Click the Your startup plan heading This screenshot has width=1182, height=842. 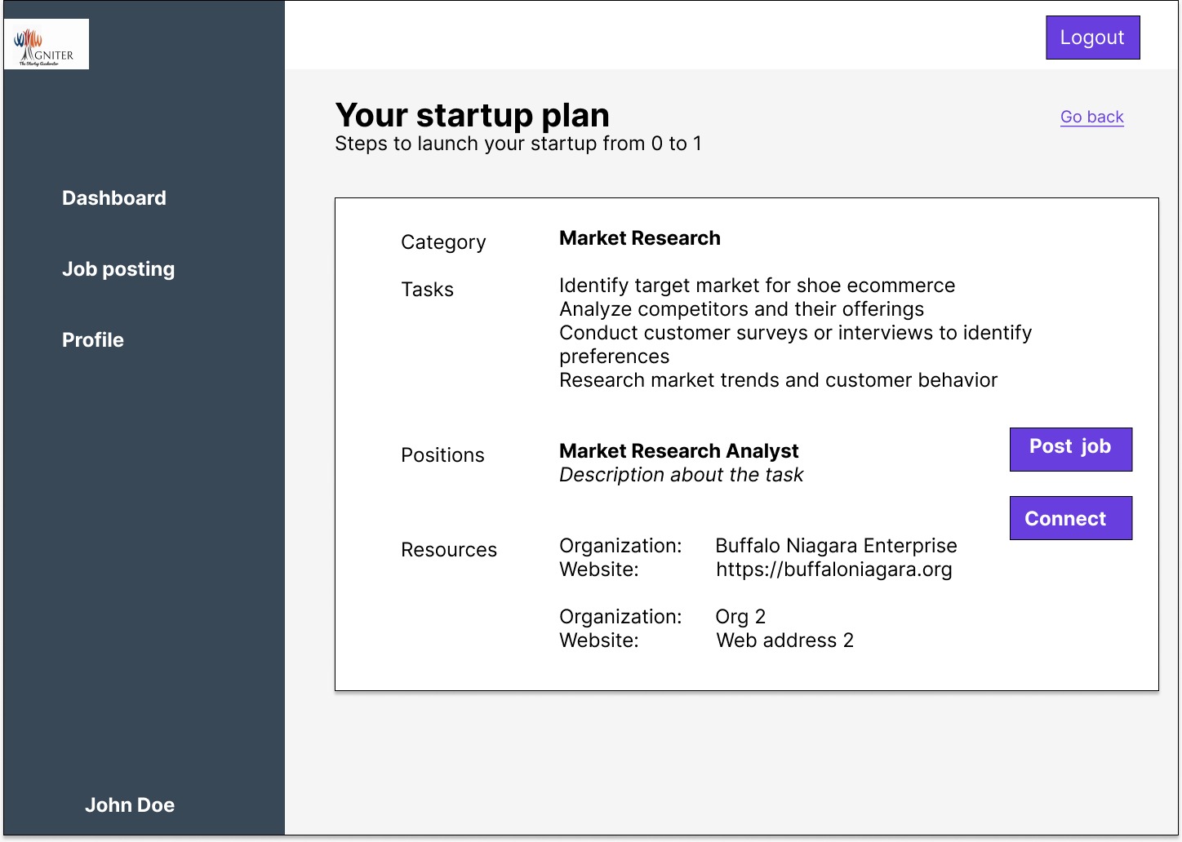[472, 116]
